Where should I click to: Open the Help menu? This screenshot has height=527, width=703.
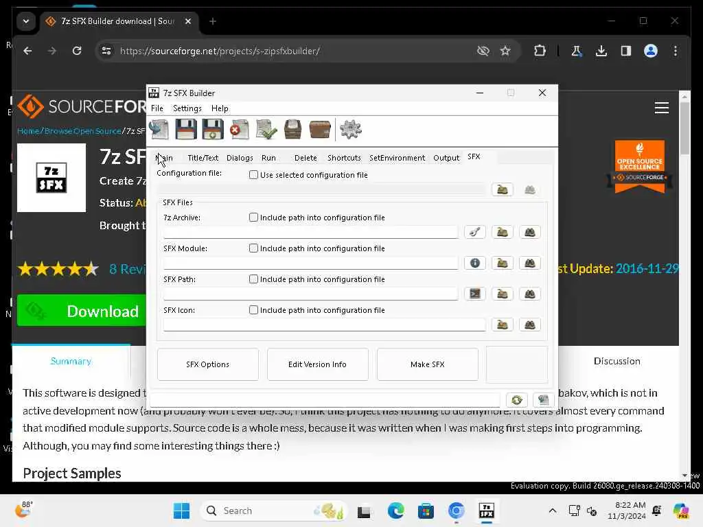pos(220,108)
